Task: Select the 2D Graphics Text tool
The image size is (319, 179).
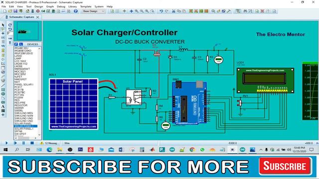Action: click(3, 106)
